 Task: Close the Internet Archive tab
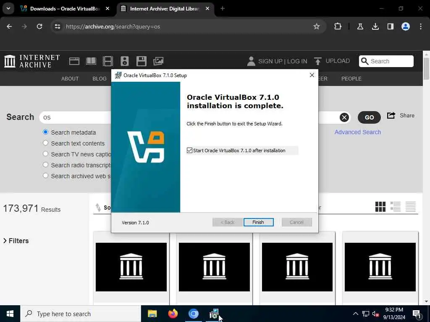point(207,9)
